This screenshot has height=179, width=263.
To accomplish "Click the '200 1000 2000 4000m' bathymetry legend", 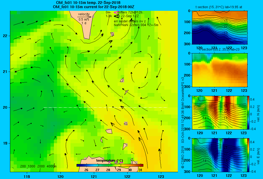I will click(x=38, y=166).
